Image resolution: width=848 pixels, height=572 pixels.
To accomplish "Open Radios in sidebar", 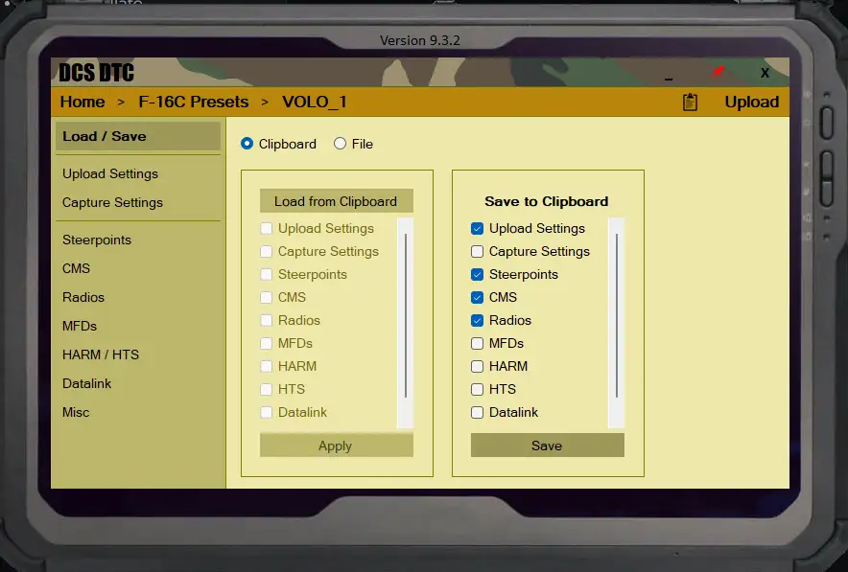I will 83,297.
